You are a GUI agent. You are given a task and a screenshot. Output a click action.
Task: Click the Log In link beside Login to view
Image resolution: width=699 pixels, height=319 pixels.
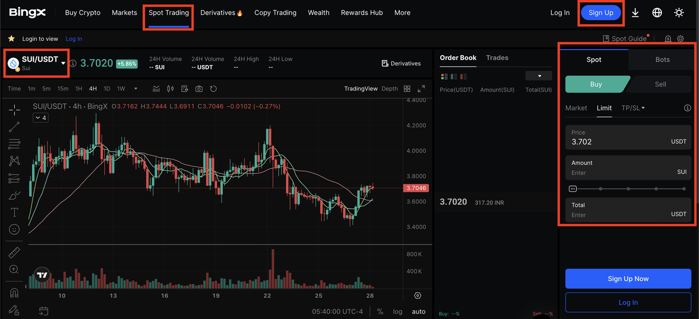point(74,39)
